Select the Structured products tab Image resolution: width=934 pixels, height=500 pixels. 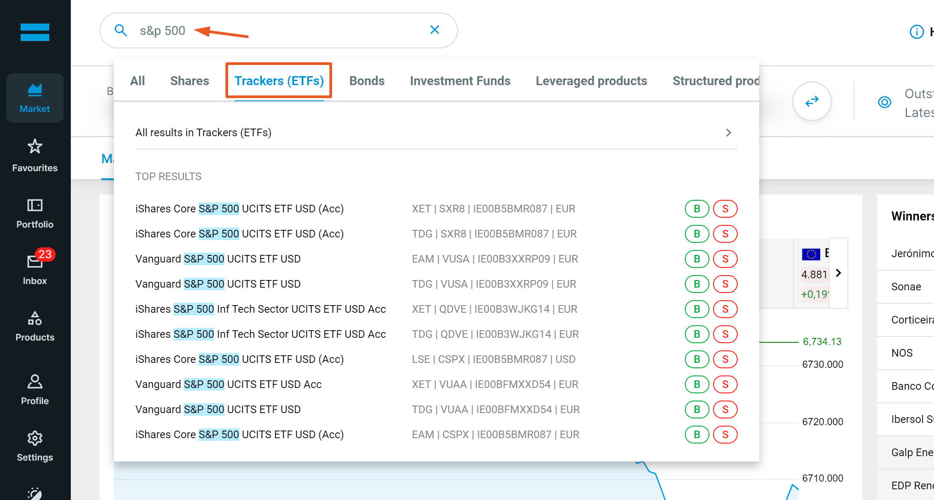pyautogui.click(x=716, y=81)
